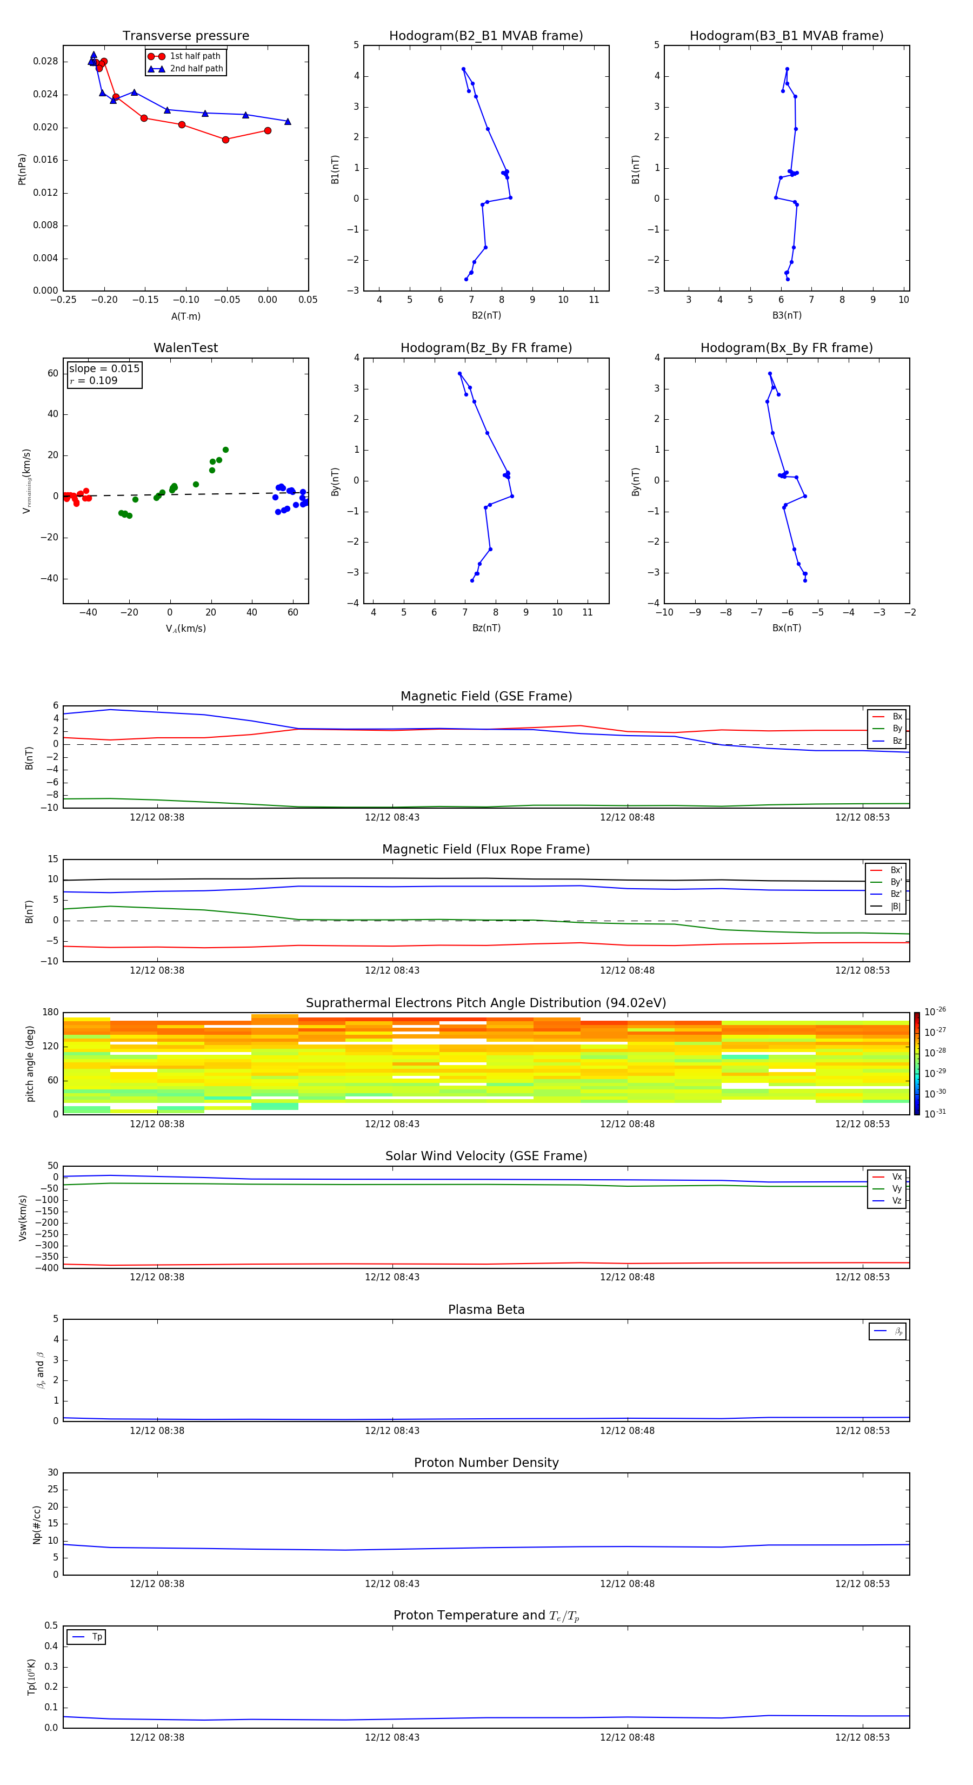
Task: Click the 'Transverse pressure' plot title
Action: 185,36
